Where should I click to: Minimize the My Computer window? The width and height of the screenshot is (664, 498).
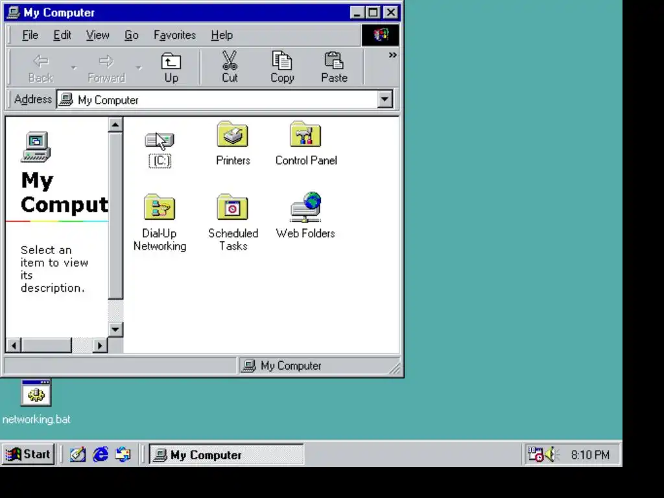357,12
